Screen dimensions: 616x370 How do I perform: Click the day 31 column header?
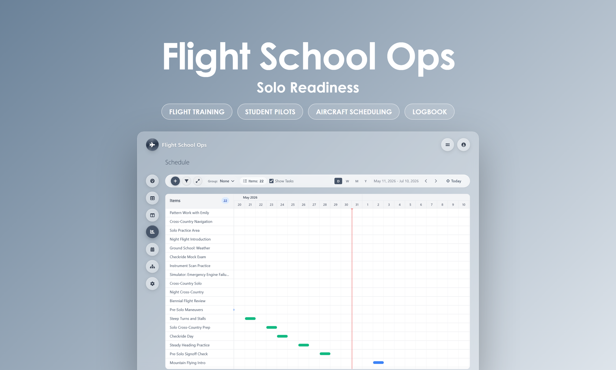(357, 205)
